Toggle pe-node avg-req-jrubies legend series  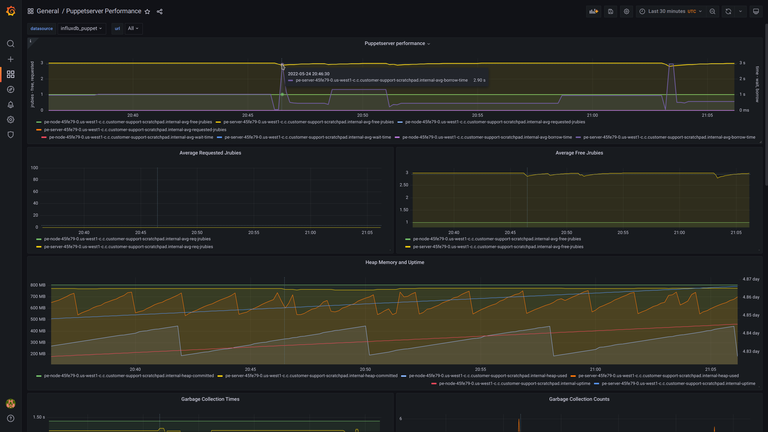click(x=127, y=239)
